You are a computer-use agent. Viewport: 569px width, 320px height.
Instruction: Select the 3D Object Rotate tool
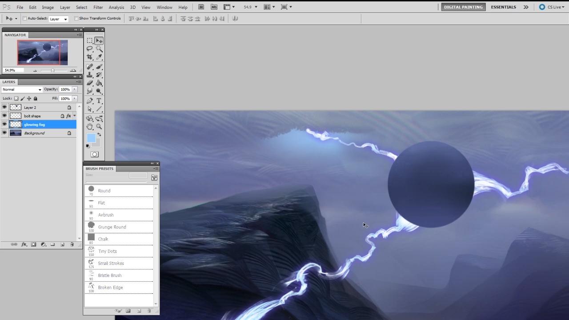pyautogui.click(x=90, y=119)
